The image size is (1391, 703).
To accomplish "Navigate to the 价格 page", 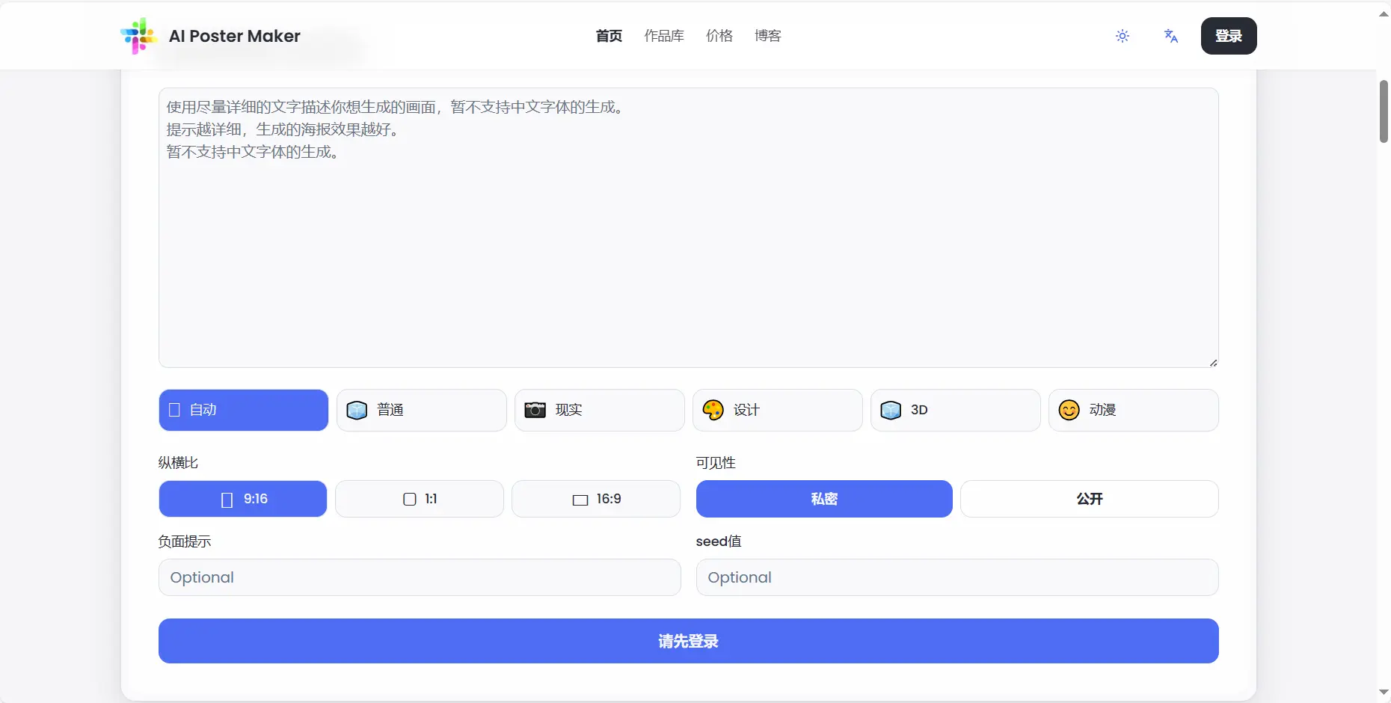I will tap(718, 35).
